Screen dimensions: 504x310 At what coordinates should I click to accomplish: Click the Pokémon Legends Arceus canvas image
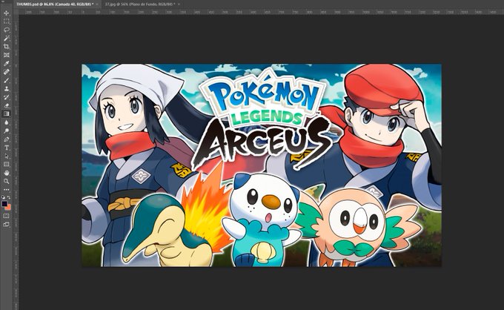pos(262,165)
